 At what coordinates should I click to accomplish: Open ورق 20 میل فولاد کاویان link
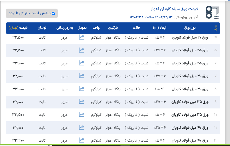[190, 38]
